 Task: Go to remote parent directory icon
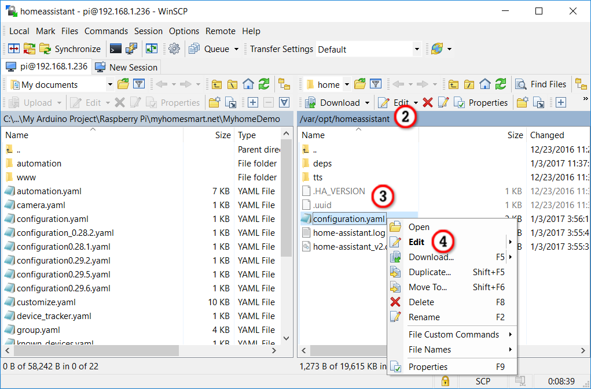[453, 84]
